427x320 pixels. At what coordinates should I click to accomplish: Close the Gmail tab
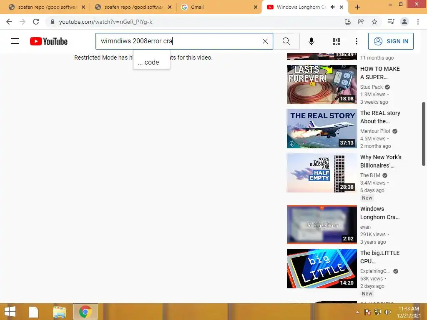tap(256, 7)
